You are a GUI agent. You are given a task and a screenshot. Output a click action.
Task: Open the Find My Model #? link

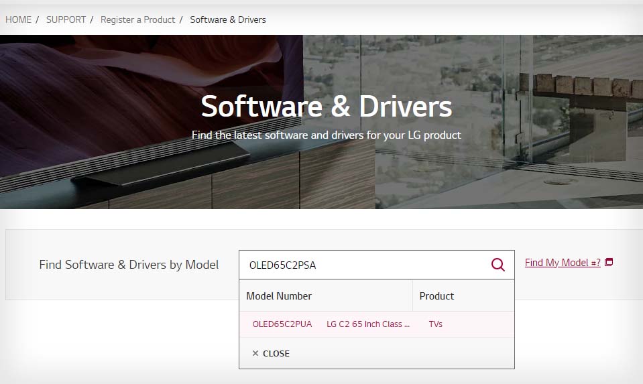(563, 263)
